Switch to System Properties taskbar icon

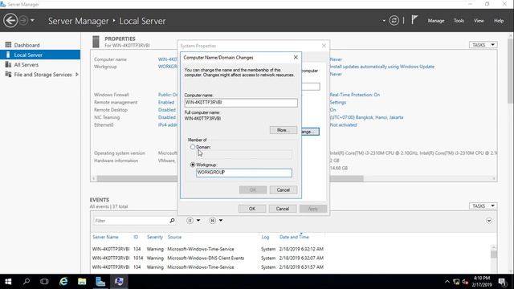pos(119,282)
